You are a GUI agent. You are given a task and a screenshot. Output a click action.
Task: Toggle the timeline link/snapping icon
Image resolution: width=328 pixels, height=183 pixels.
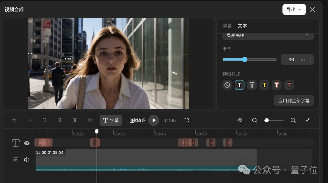click(x=240, y=120)
